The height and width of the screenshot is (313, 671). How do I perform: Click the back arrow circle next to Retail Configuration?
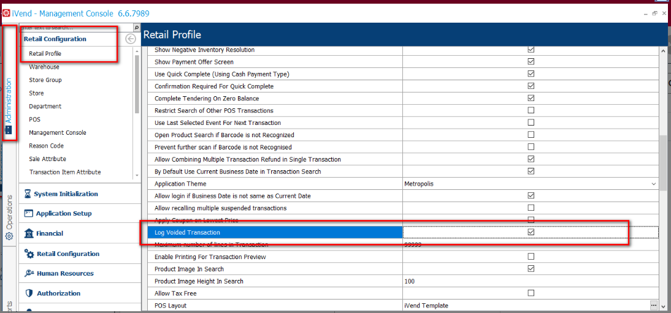click(x=131, y=39)
